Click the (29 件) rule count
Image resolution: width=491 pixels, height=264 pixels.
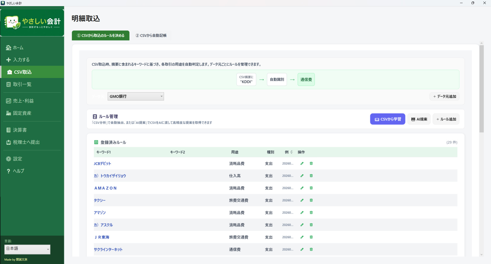point(452,142)
